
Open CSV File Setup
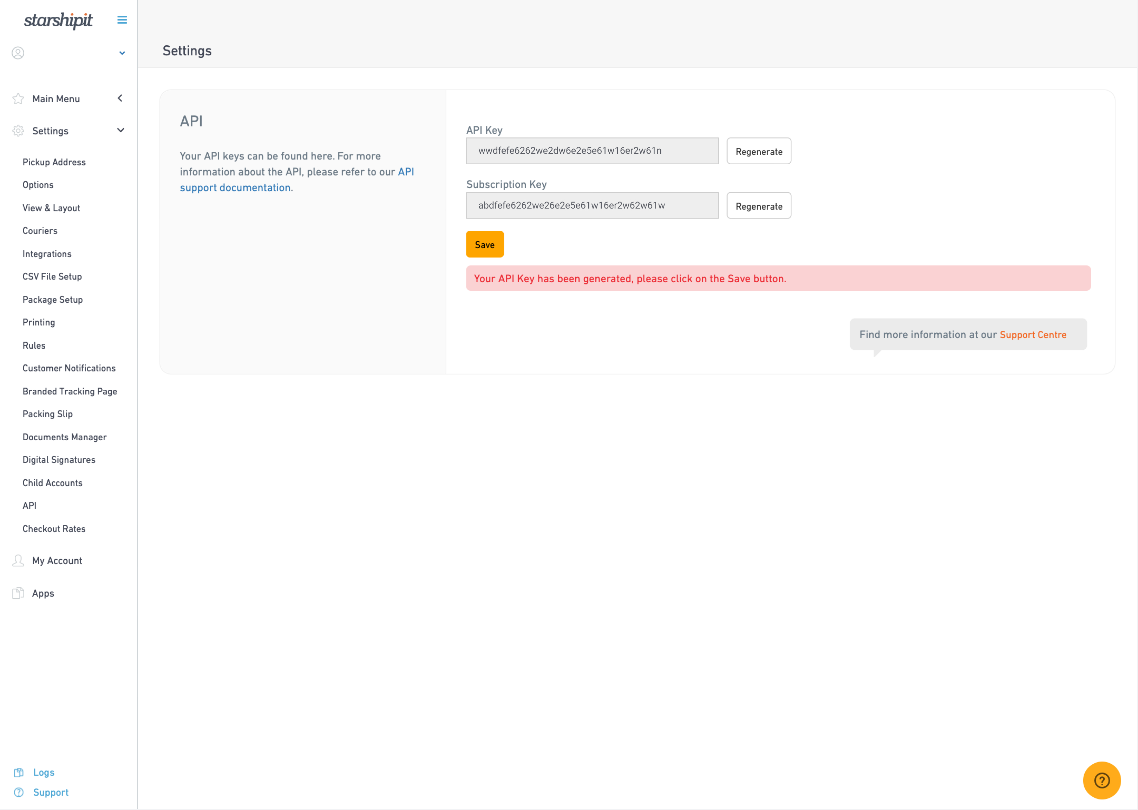52,277
